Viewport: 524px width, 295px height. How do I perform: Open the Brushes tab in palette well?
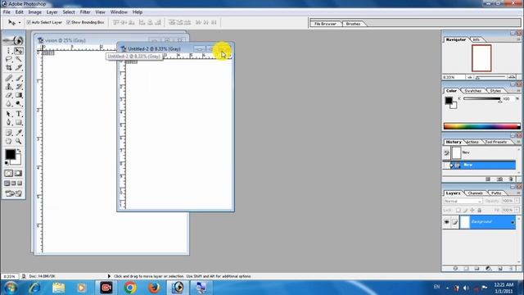click(353, 24)
